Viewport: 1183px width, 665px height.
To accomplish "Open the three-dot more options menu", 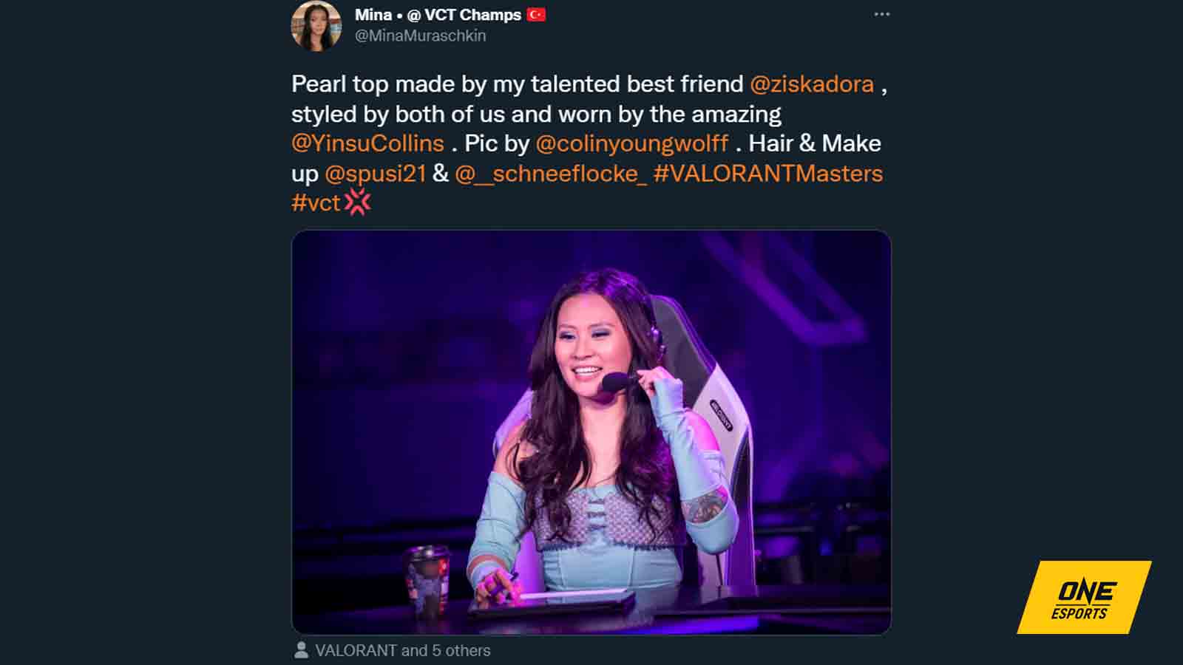I will (x=880, y=13).
